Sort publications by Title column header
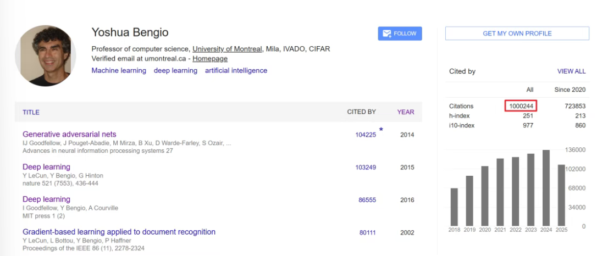Viewport: 608px width, 256px height. point(31,112)
